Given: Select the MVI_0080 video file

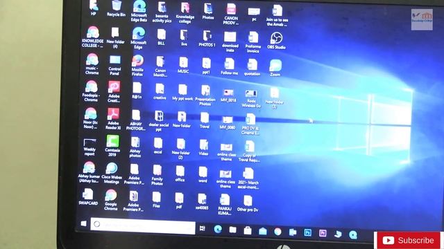Looking at the screenshot, I should (x=228, y=122).
